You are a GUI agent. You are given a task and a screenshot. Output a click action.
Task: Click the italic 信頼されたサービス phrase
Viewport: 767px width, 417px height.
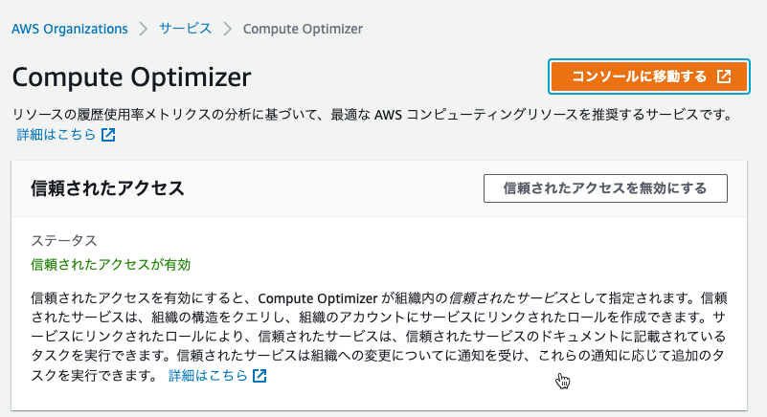(508, 298)
